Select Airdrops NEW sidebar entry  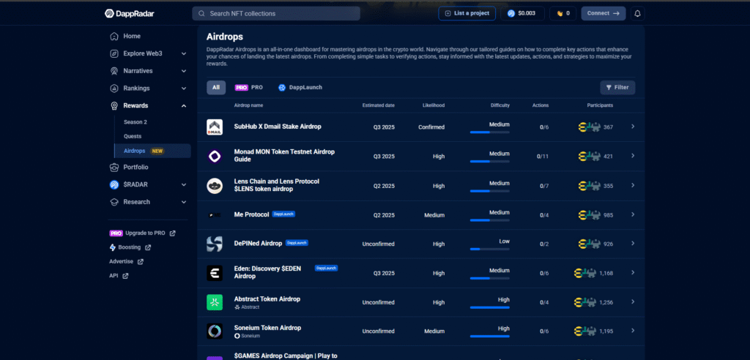coord(152,151)
